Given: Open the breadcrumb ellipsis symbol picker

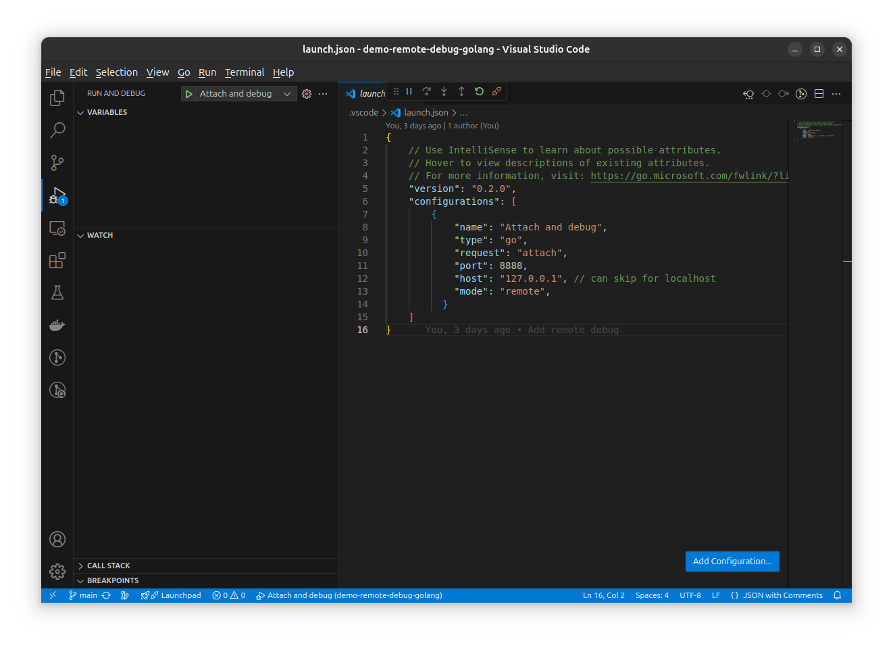Looking at the screenshot, I should (x=464, y=113).
